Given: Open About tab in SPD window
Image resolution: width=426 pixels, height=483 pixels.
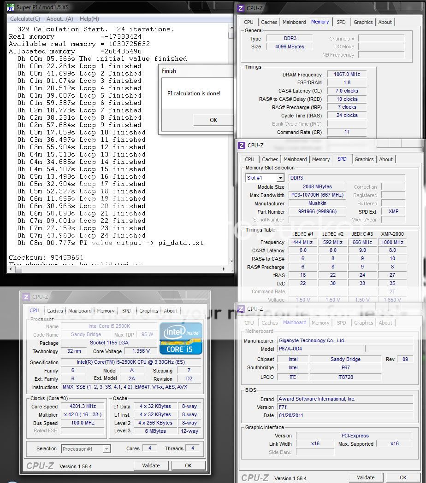Looking at the screenshot, I should pos(386,159).
